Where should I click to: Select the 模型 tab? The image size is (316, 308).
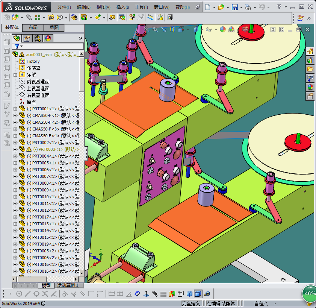point(46,285)
